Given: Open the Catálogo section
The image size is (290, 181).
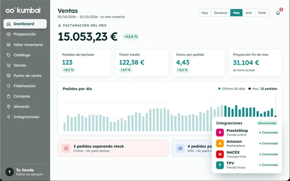Looking at the screenshot, I should click(25, 55).
